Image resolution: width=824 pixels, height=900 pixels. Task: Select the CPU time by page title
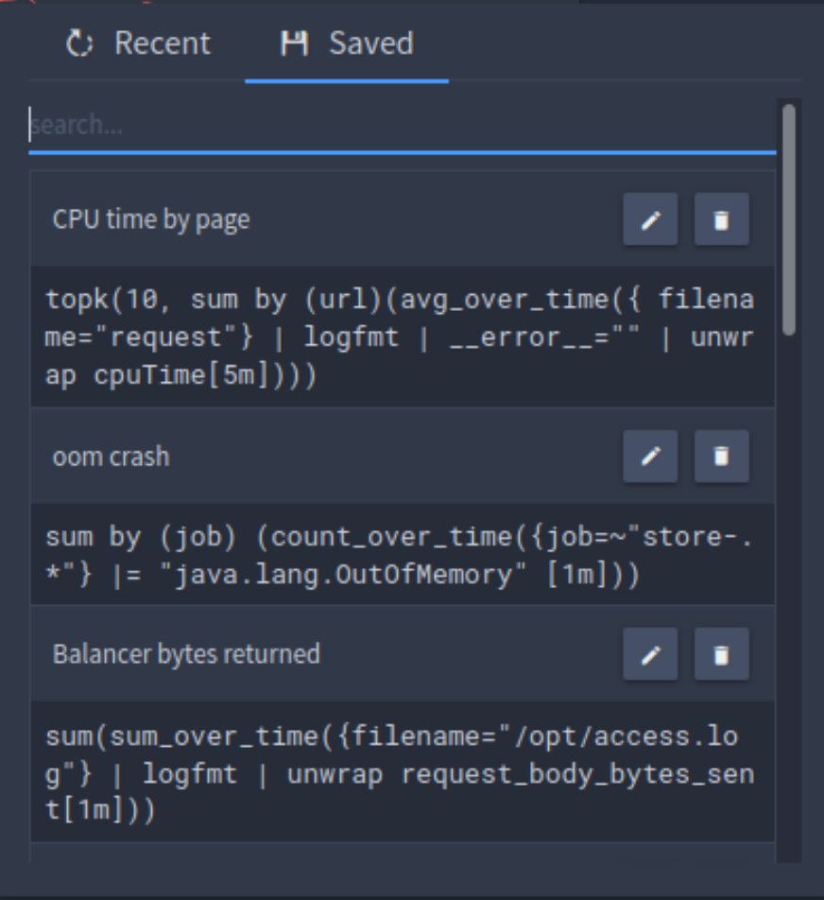tap(151, 219)
